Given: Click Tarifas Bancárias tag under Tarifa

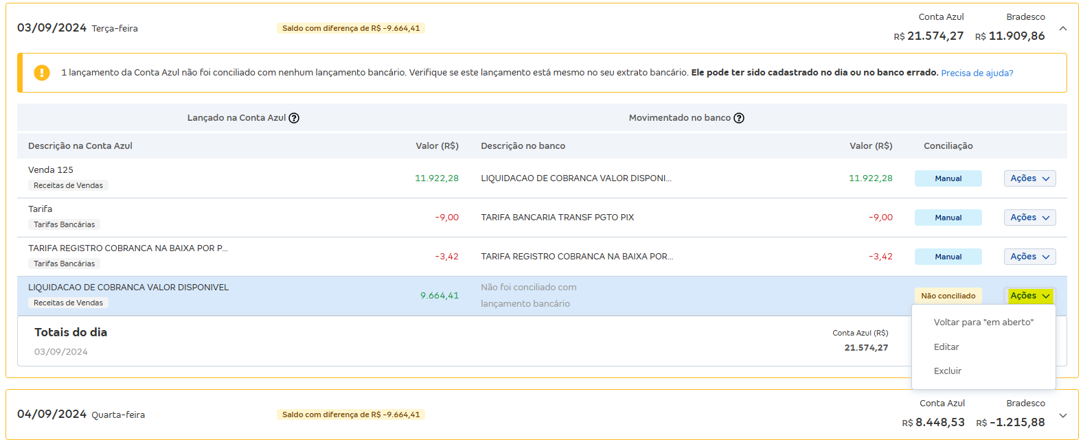Looking at the screenshot, I should click(64, 224).
